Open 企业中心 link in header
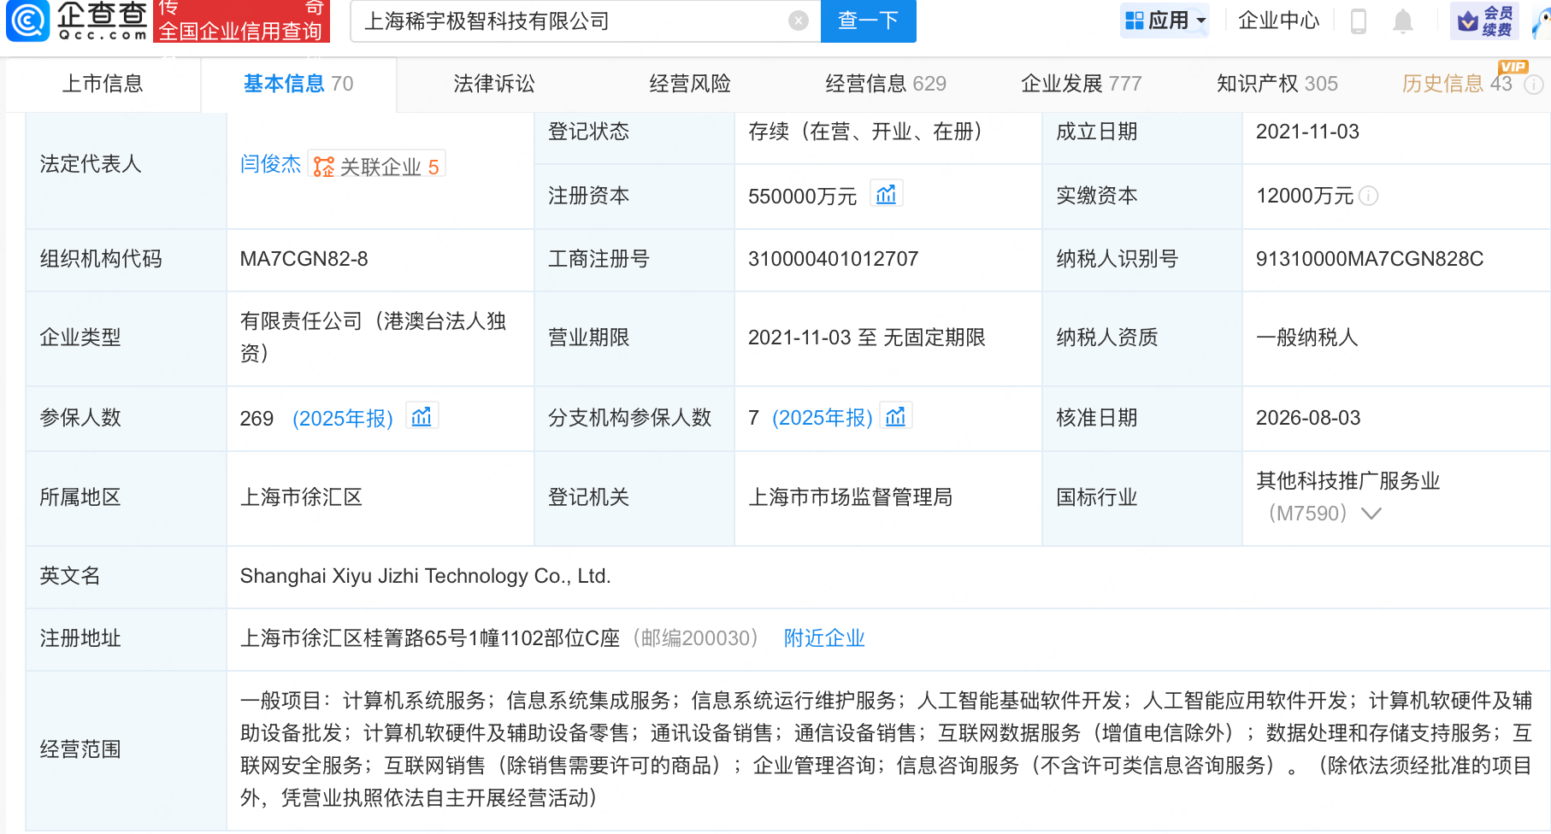Viewport: 1551px width, 834px height. coord(1279,21)
